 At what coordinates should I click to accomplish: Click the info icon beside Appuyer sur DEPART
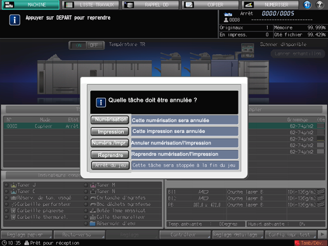[x=15, y=20]
